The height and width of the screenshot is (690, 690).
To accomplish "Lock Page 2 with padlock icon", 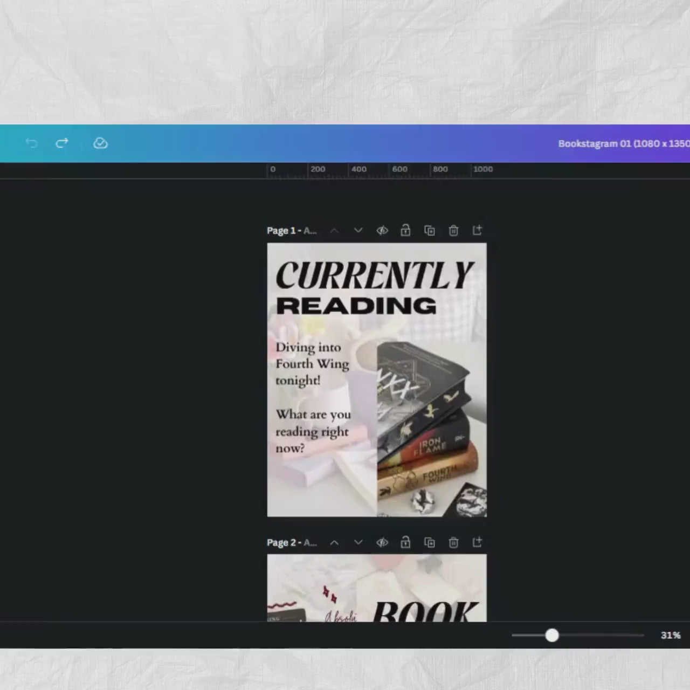I will tap(405, 542).
